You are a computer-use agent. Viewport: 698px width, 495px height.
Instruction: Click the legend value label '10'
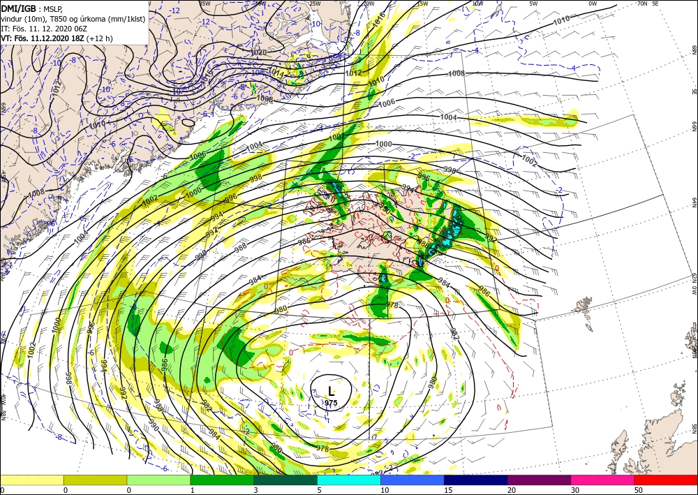[385, 490]
